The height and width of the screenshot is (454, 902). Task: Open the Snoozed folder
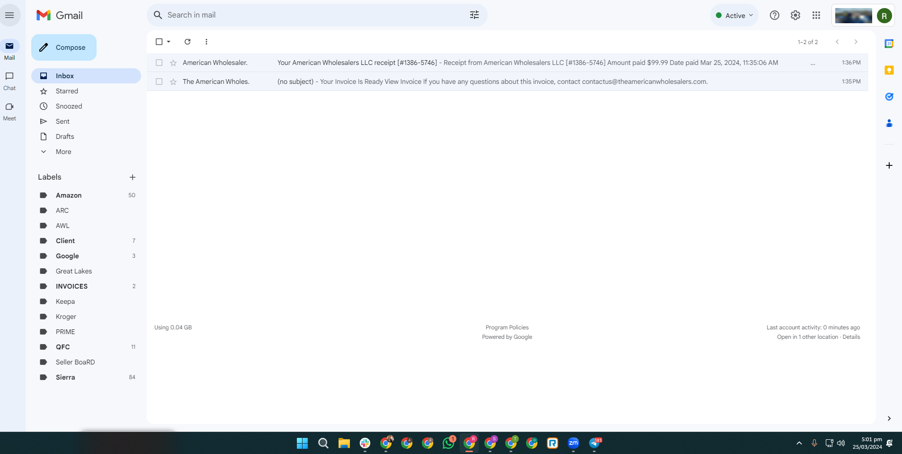click(86, 106)
